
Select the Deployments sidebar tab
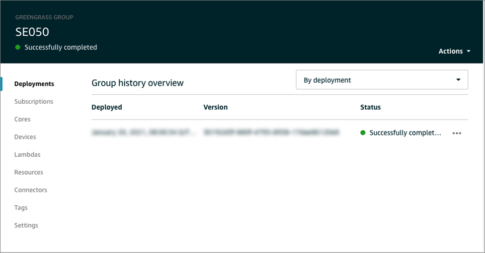[34, 84]
